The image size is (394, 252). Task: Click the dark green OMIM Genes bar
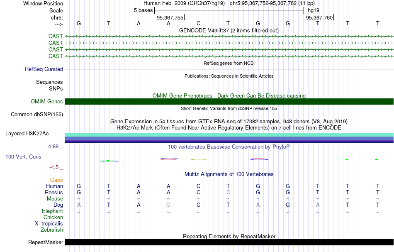tap(229, 101)
